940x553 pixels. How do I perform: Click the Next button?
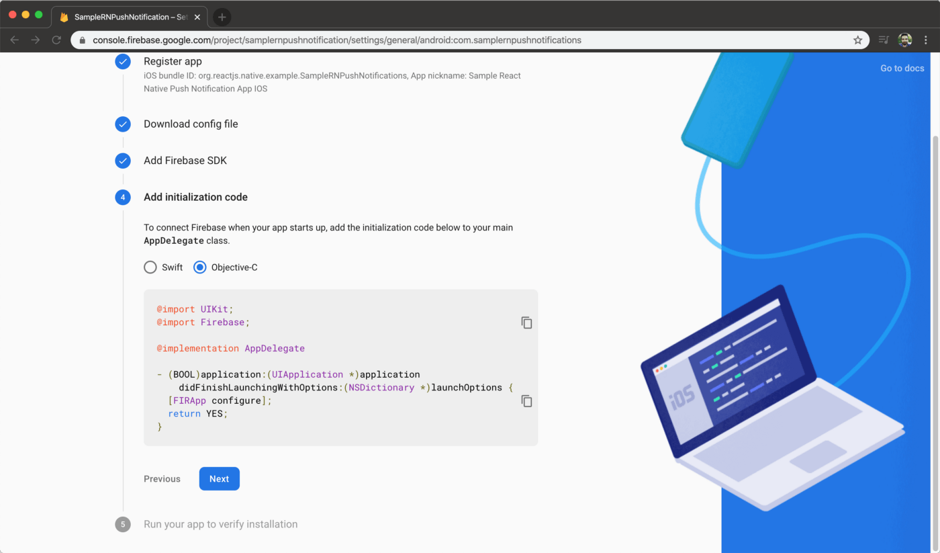click(220, 479)
